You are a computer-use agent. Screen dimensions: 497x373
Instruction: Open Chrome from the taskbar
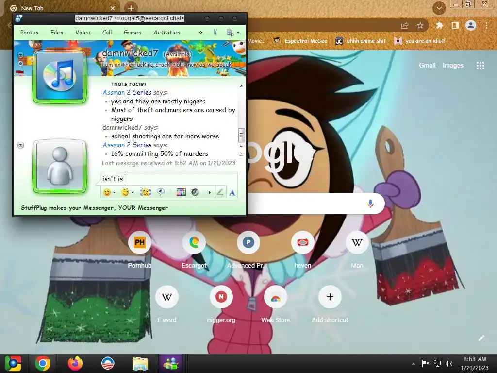pos(43,363)
